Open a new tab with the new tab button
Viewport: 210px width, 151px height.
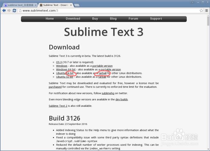pos(77,5)
